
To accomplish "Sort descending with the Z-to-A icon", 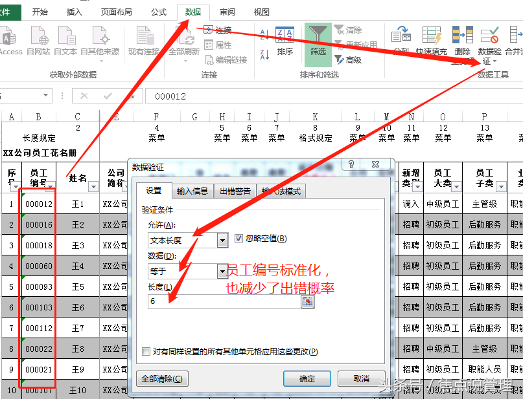I will pos(264,54).
